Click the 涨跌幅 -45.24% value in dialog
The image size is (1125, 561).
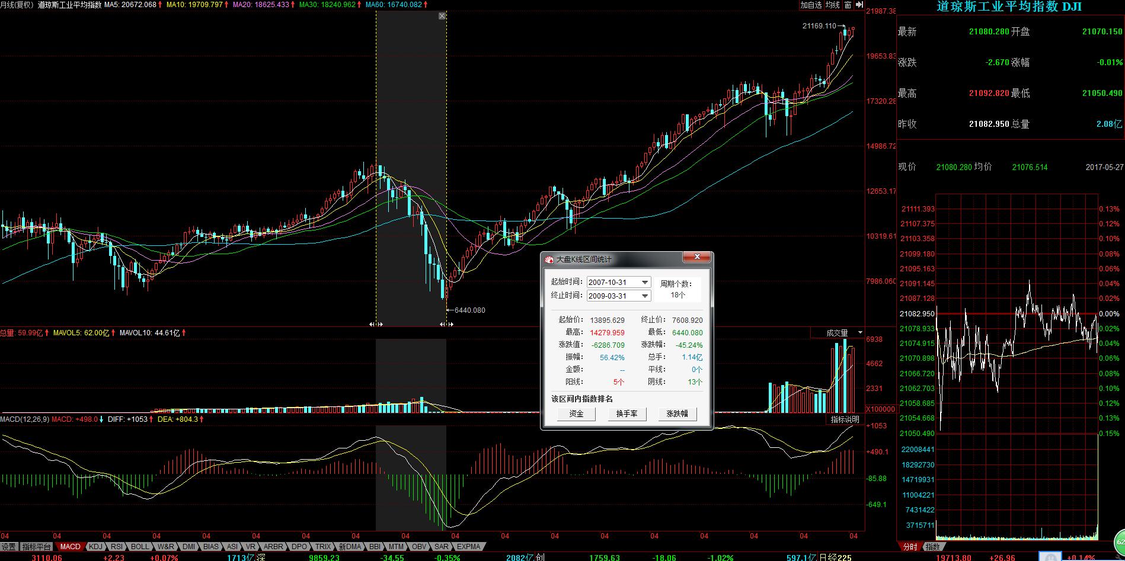point(689,345)
